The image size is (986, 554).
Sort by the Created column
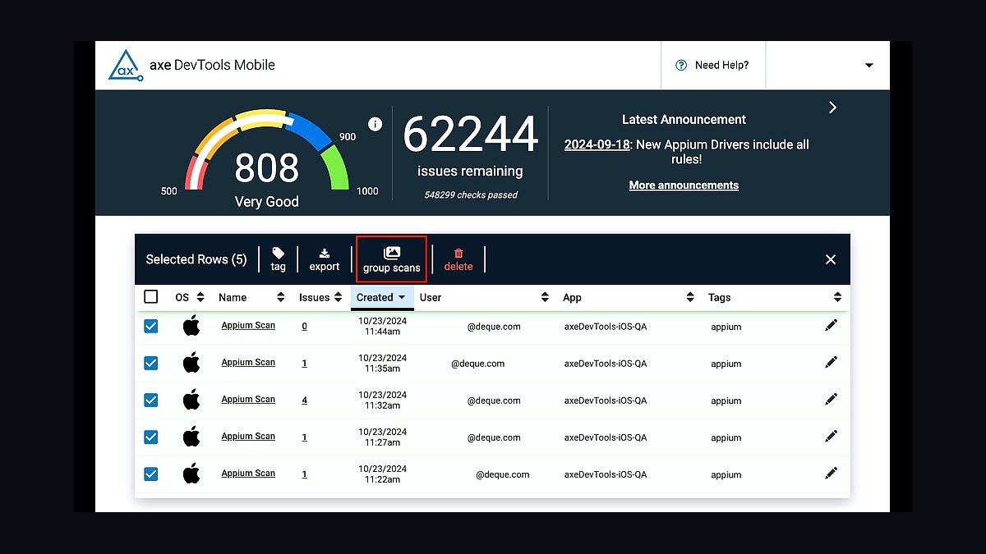[x=381, y=297]
